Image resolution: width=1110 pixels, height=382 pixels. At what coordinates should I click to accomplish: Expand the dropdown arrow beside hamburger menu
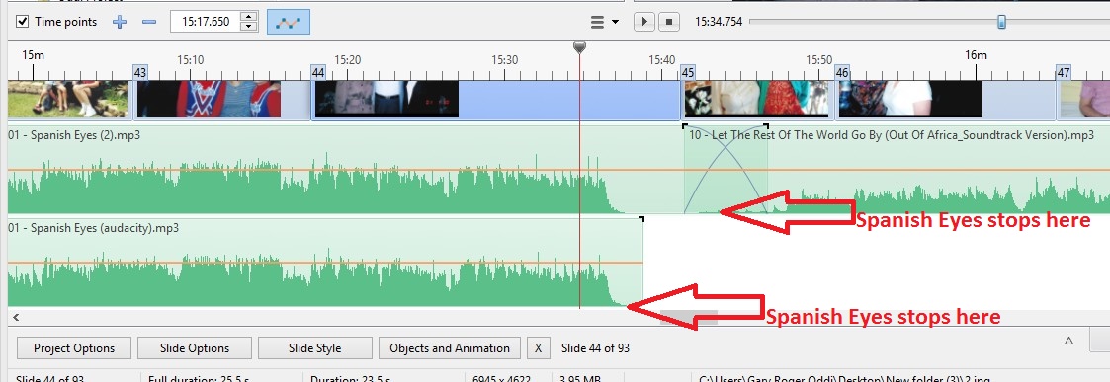615,22
